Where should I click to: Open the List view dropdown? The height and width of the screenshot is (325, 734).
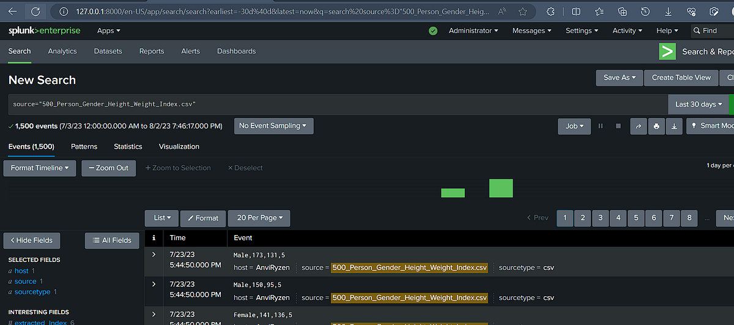[x=162, y=218]
